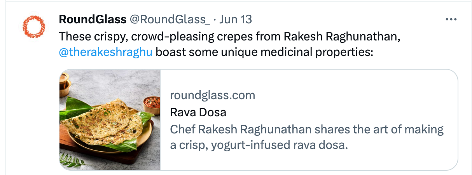Visit the @therakeshraghu mention
This screenshot has height=175, width=472.
point(105,52)
